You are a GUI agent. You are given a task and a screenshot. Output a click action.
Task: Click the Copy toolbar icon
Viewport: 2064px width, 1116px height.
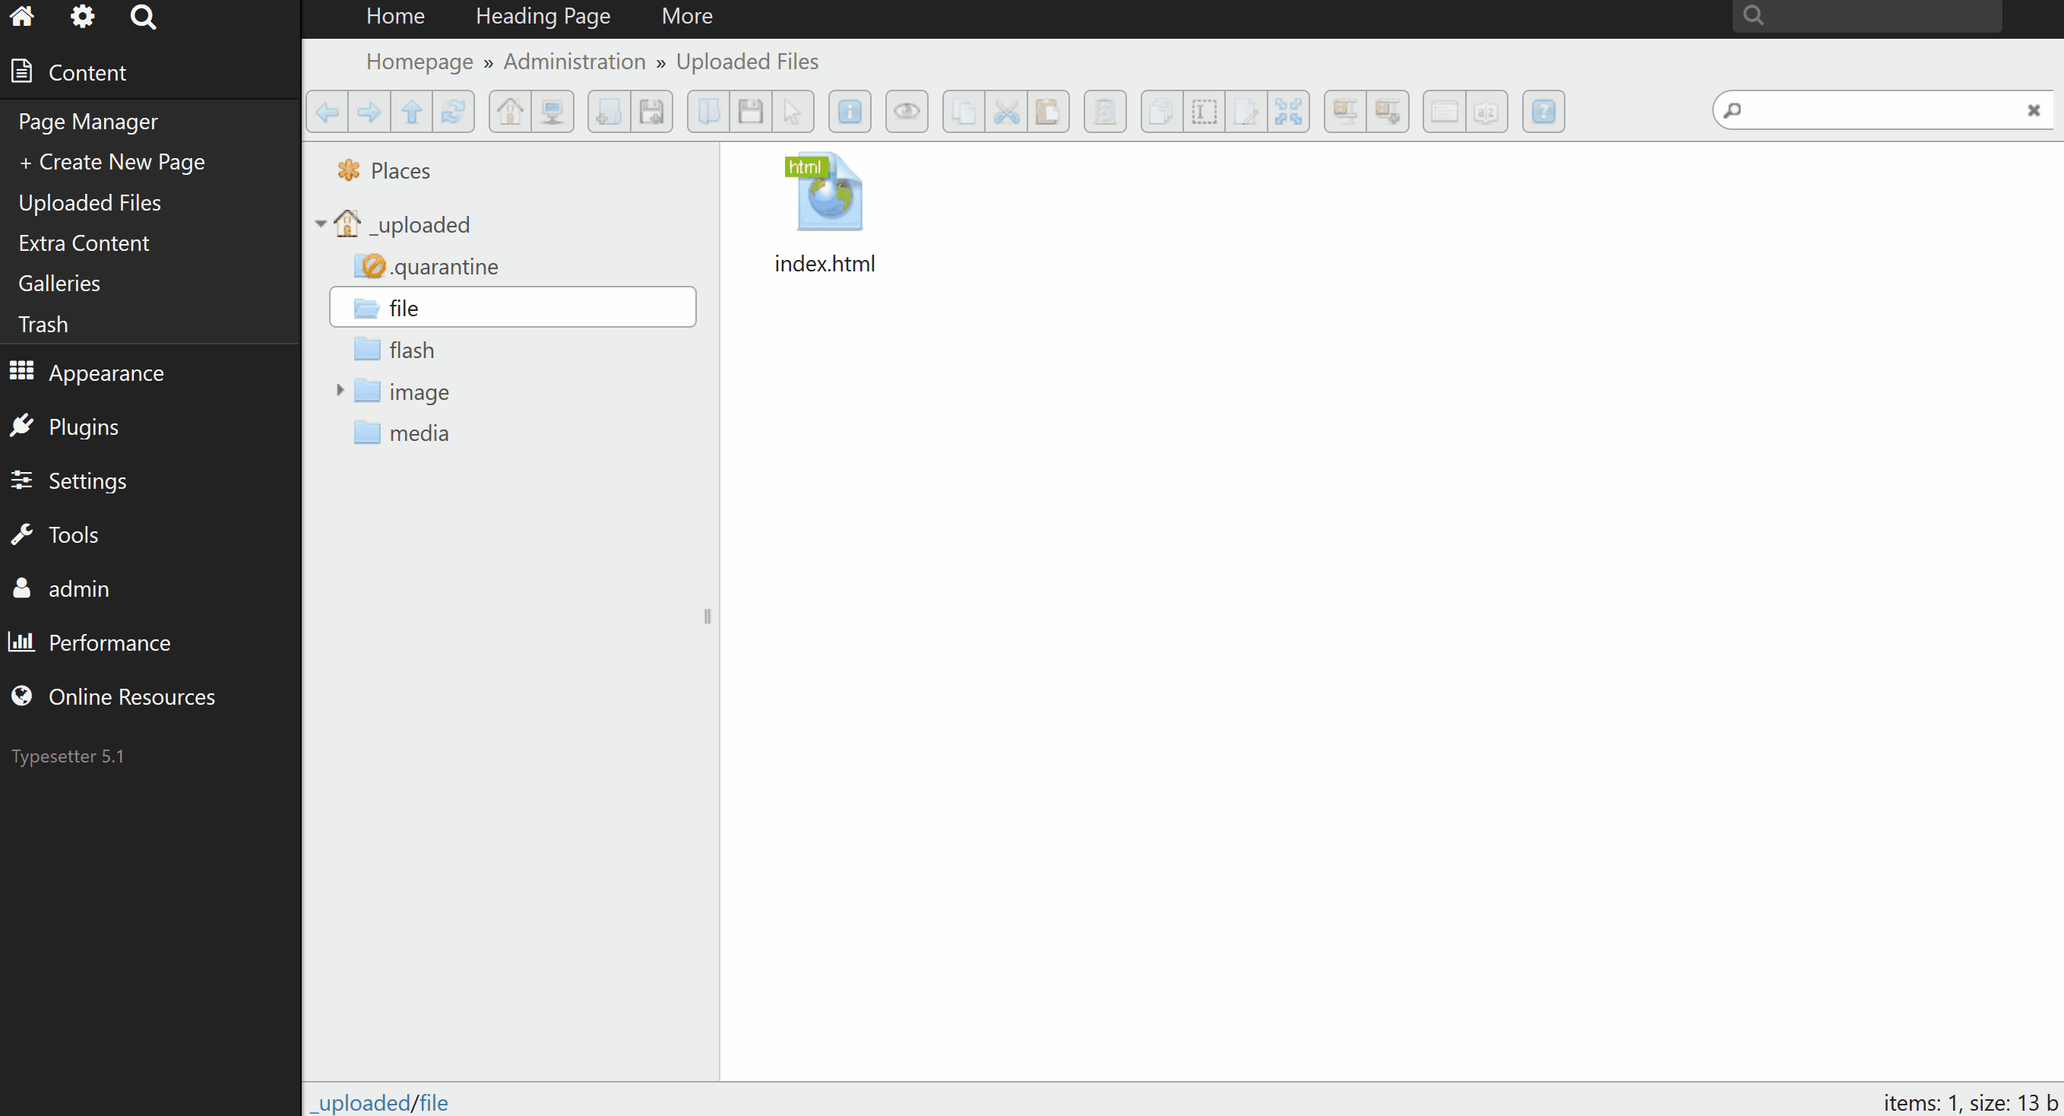(964, 112)
